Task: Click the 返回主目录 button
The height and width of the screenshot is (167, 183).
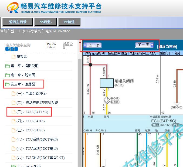Action: [x=18, y=22]
